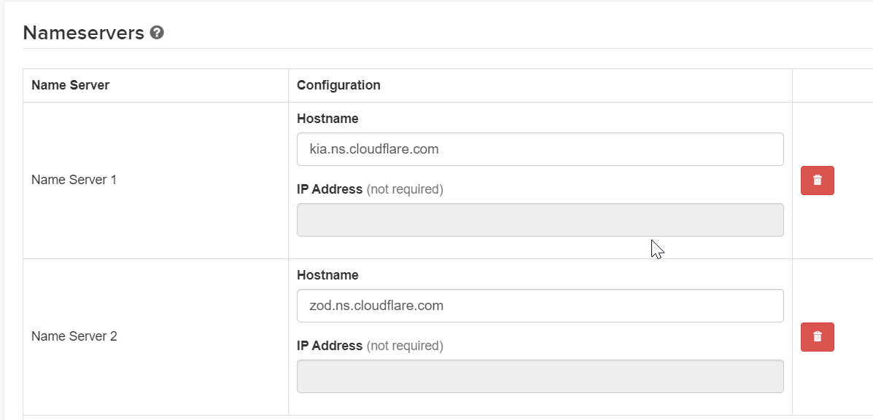This screenshot has height=420, width=873.
Task: Click the Name Server 1 row label
Action: pyautogui.click(x=74, y=180)
